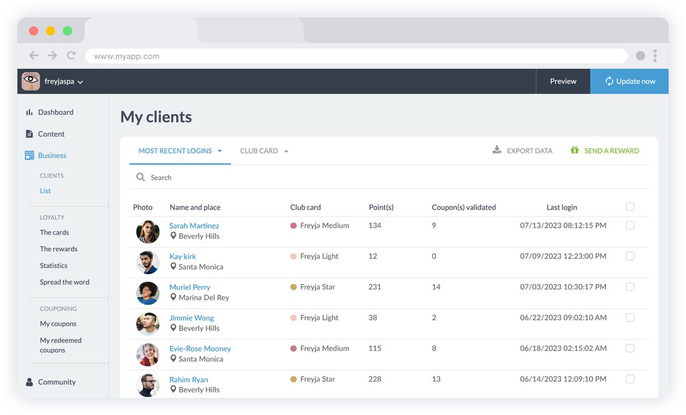The image size is (686, 415).
Task: Click the Community person icon
Action: point(29,382)
